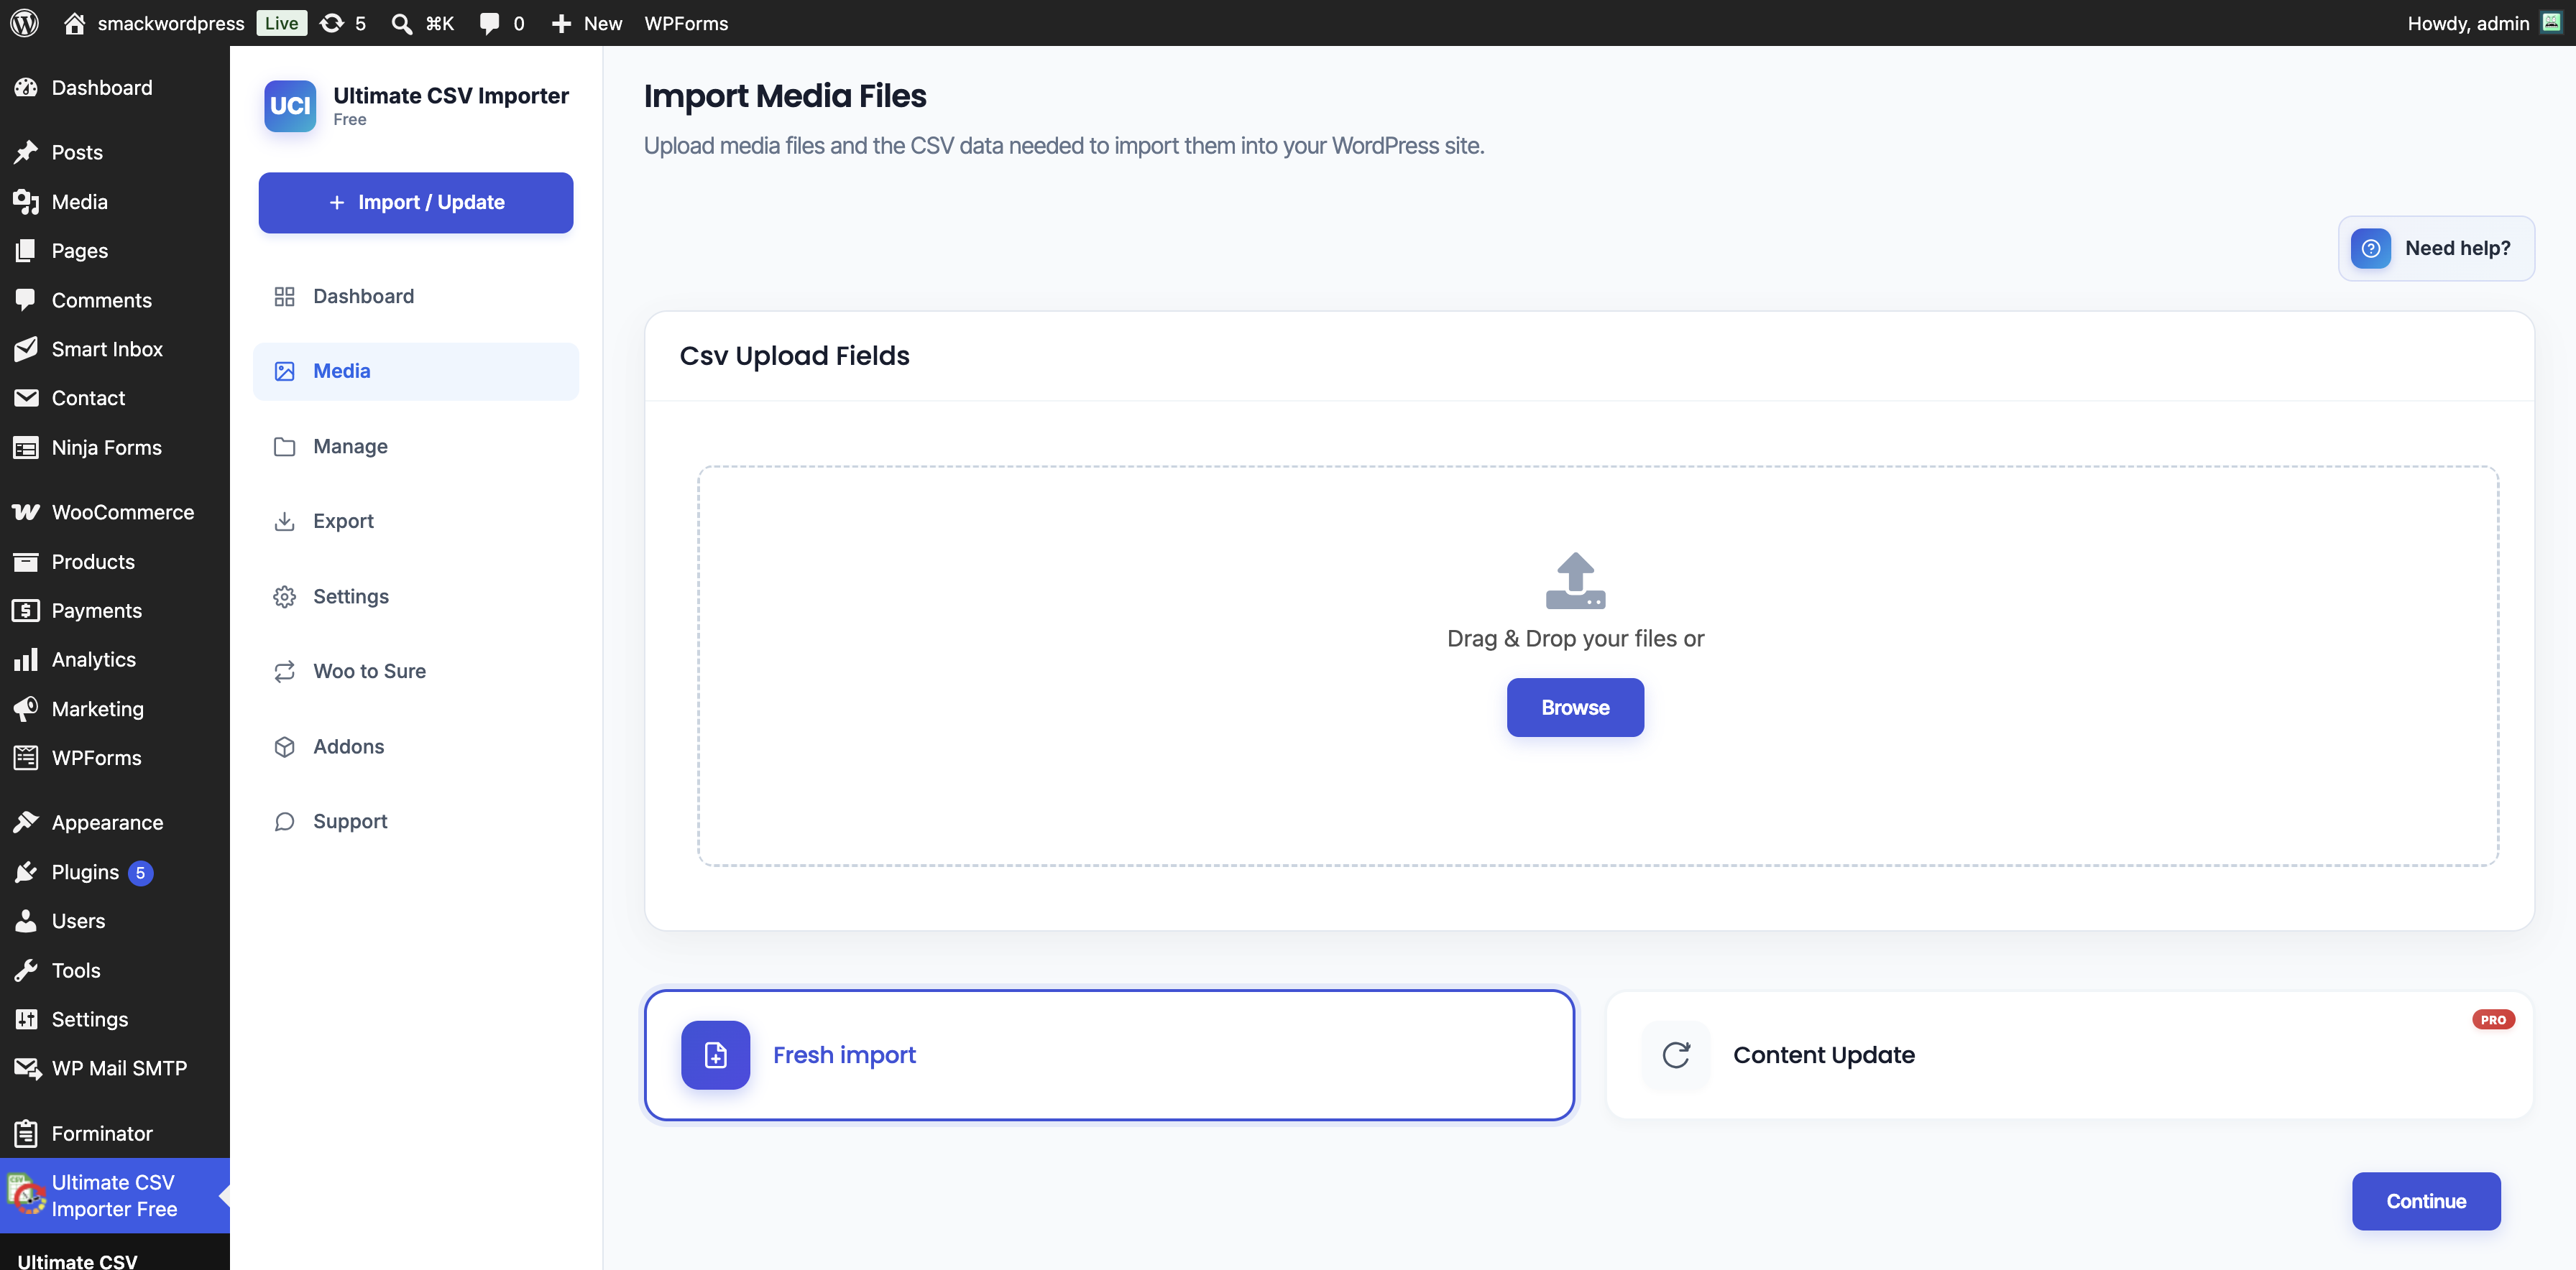Screen dimensions: 2576x1270
Task: Open Pages in the WordPress sidebar
Action: pyautogui.click(x=115, y=251)
